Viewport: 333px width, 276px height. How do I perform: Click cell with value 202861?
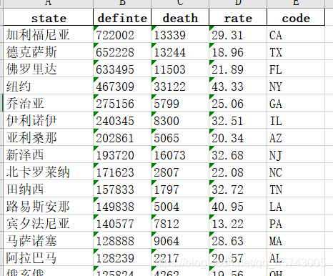pyautogui.click(x=122, y=137)
